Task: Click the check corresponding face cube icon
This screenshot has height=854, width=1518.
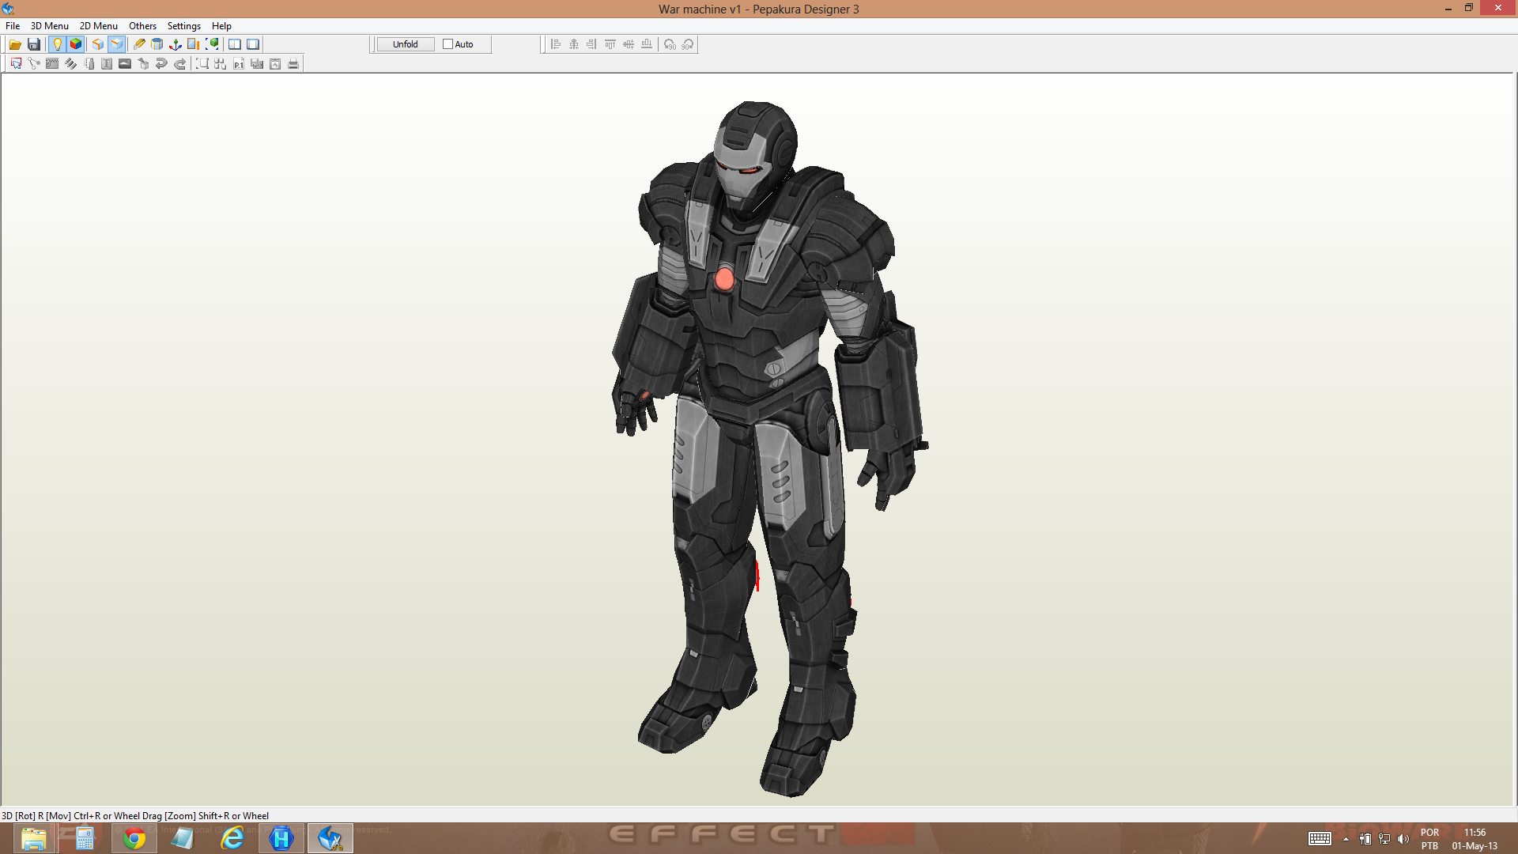Action: [x=143, y=64]
